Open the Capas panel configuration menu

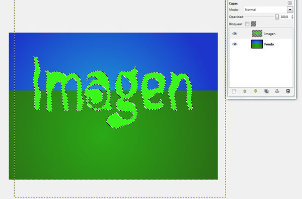(x=289, y=3)
